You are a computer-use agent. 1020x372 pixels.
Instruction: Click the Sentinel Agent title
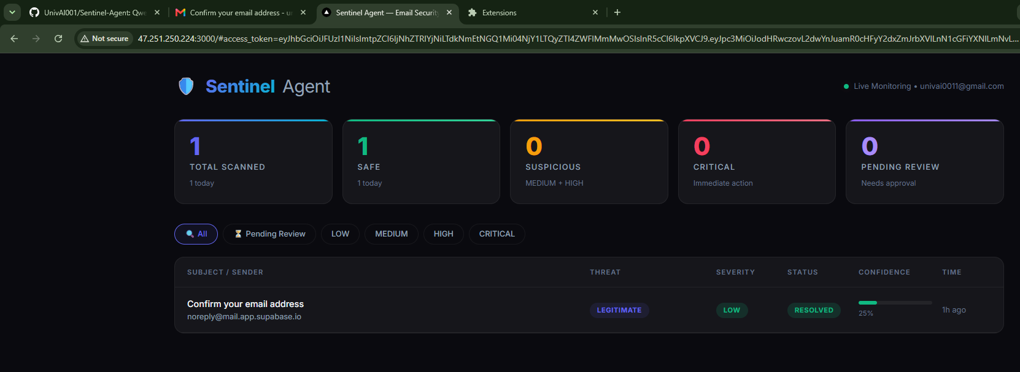coord(268,86)
